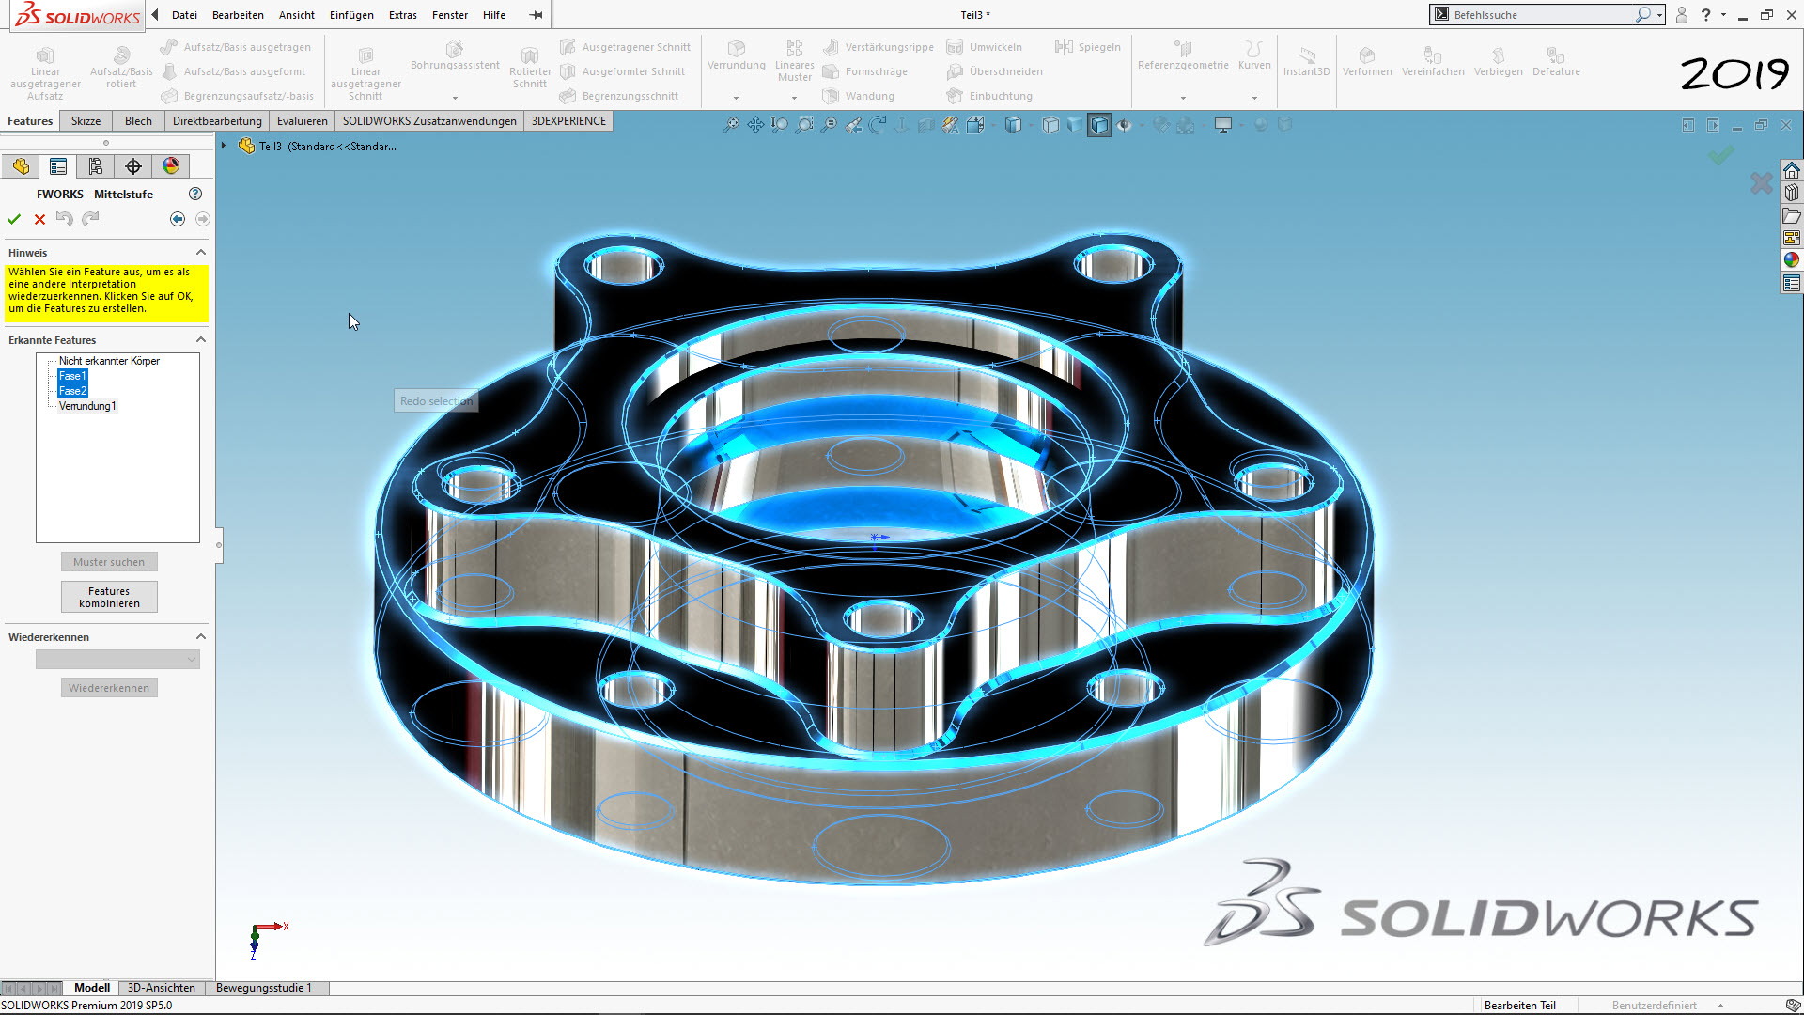The height and width of the screenshot is (1015, 1804).
Task: Cancel with the red X icon
Action: tap(39, 219)
